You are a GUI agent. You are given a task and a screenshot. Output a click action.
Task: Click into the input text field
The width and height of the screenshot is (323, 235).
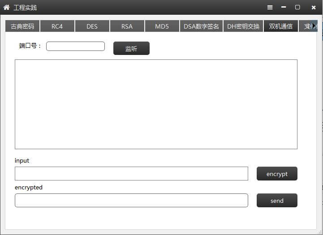click(x=131, y=174)
